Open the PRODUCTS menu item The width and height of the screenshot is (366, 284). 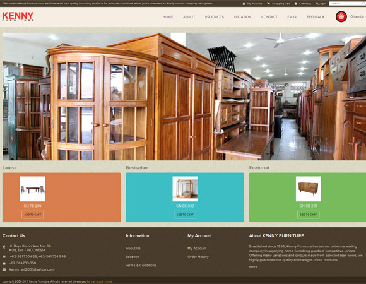click(215, 17)
